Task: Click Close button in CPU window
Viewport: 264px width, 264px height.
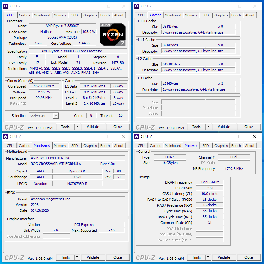Action: pyautogui.click(x=118, y=127)
